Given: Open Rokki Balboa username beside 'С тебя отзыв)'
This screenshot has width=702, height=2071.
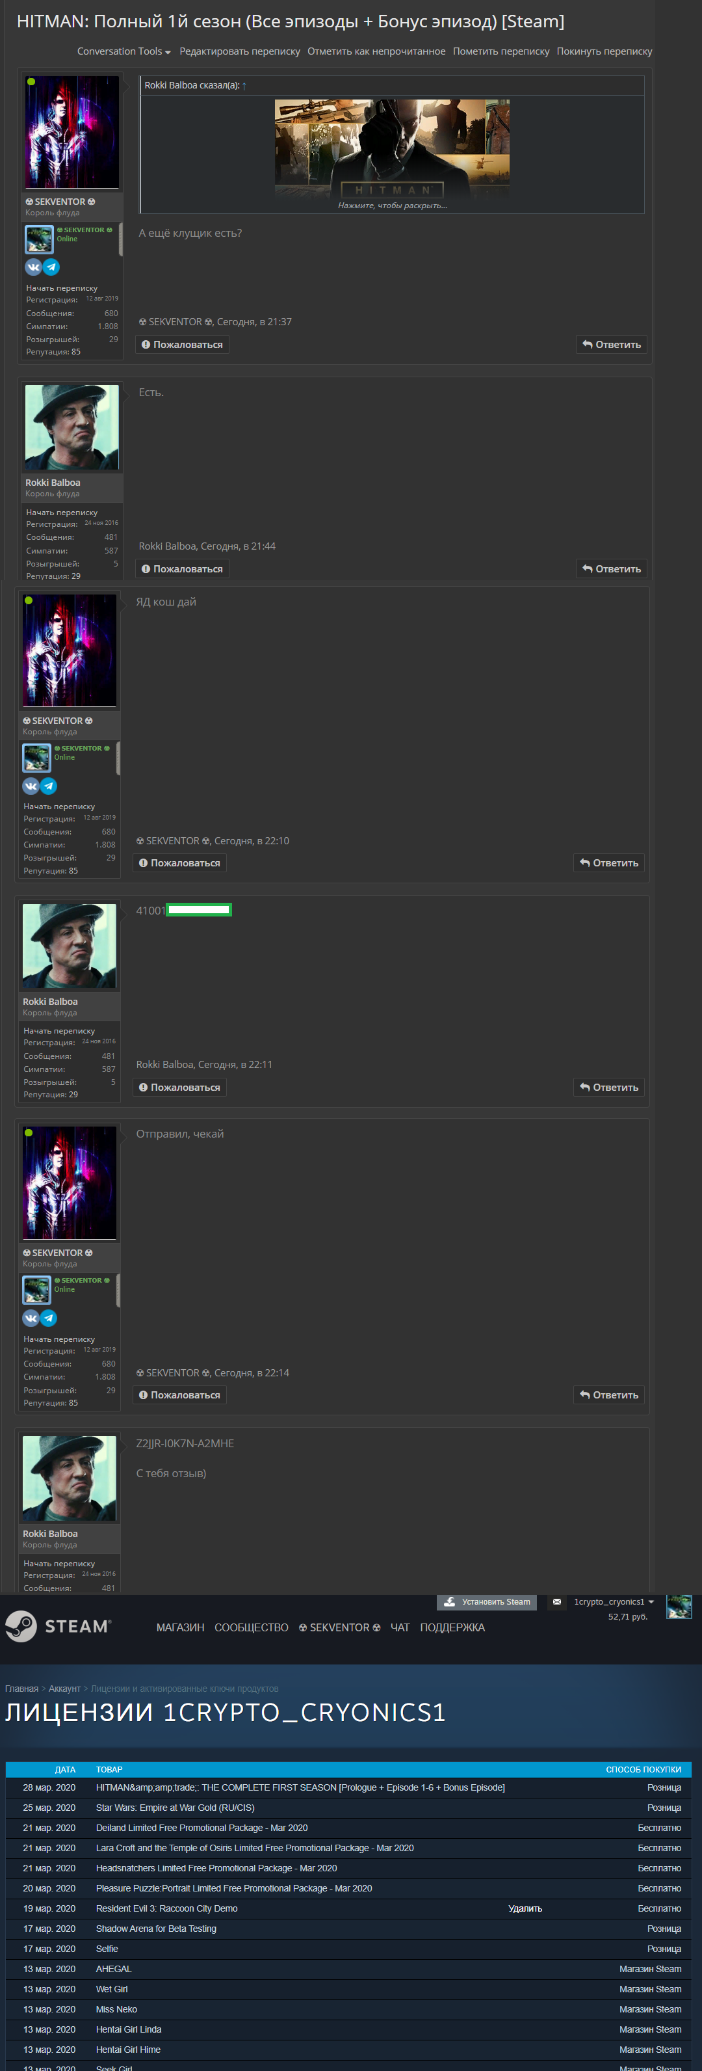Looking at the screenshot, I should point(50,1534).
